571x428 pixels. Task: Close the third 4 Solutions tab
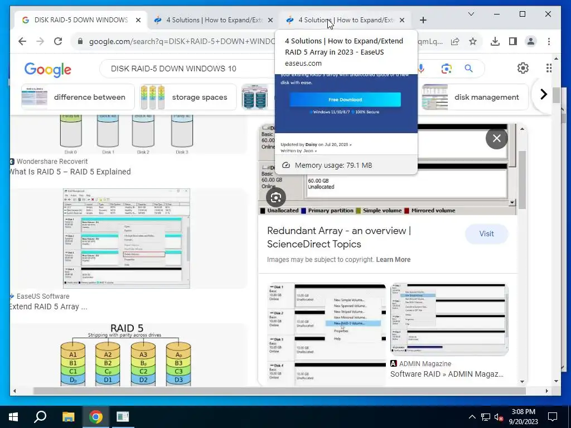(x=402, y=21)
